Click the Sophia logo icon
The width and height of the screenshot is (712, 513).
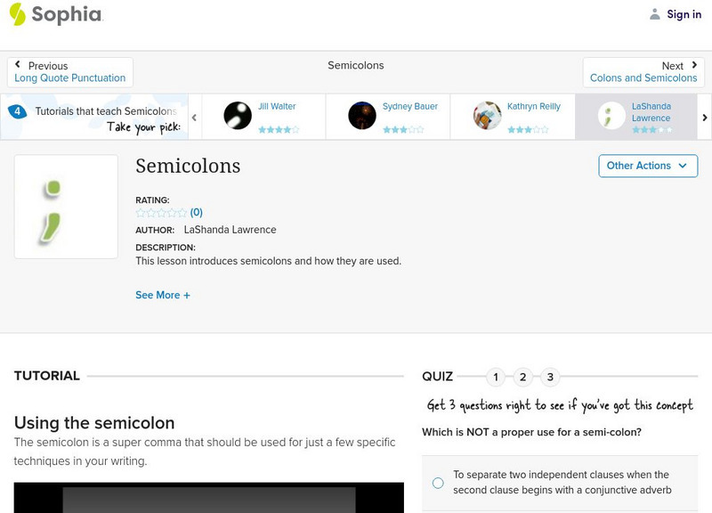[17, 14]
